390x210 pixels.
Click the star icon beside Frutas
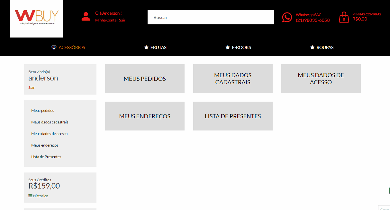(146, 47)
